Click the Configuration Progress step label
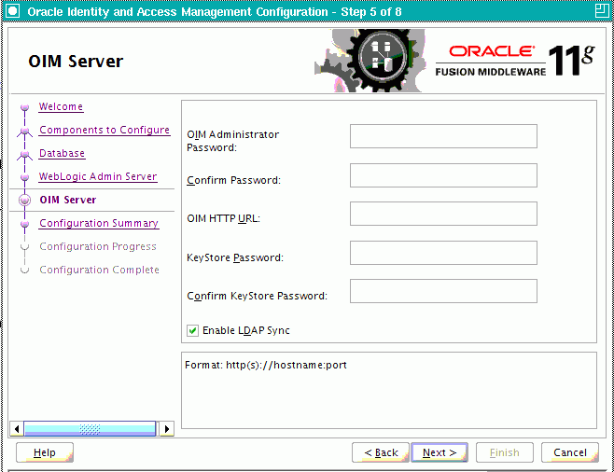The image size is (614, 472). pos(98,246)
